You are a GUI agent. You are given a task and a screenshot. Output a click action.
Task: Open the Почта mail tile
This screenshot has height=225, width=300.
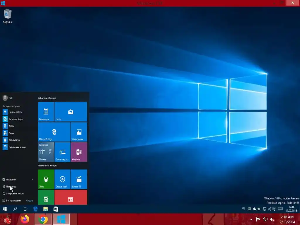71,112
